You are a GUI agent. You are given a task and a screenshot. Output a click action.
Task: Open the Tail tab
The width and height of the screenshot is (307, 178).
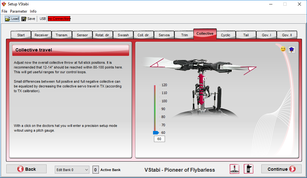pos(246,35)
